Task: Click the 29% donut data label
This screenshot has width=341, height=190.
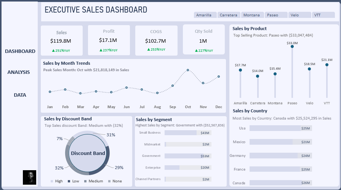Action: (119, 168)
